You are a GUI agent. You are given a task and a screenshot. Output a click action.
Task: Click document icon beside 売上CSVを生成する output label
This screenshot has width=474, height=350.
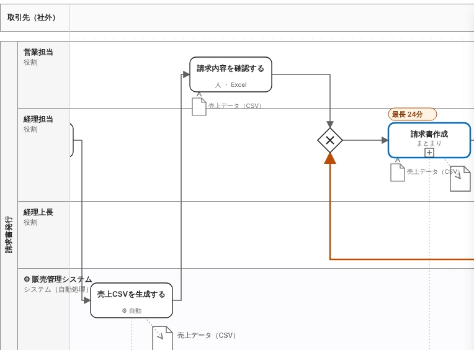[x=163, y=338]
